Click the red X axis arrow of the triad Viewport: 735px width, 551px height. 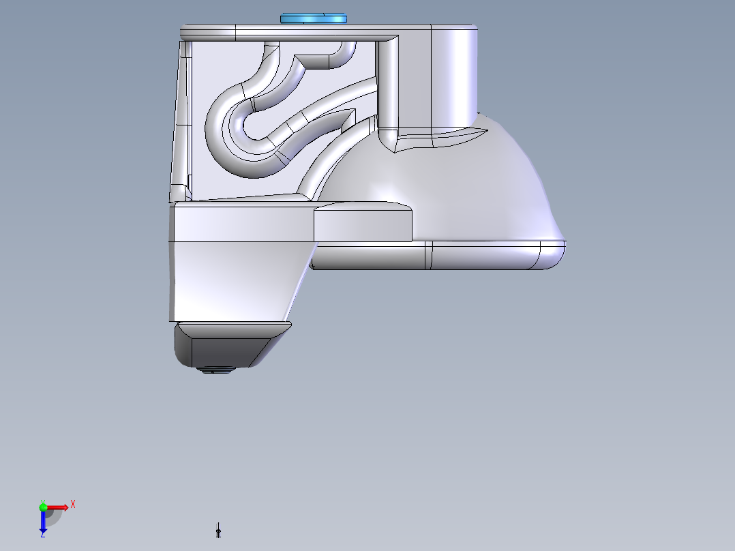point(59,507)
